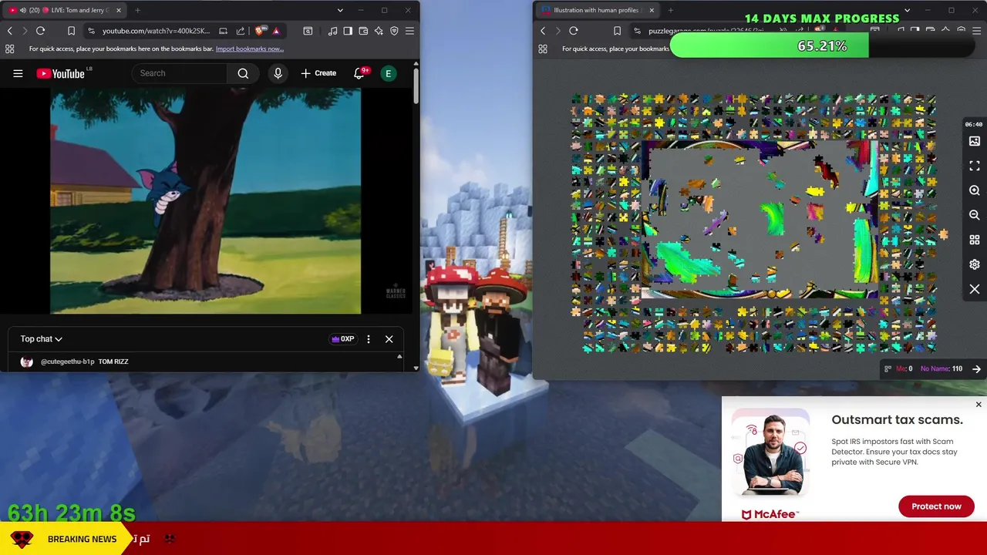Viewport: 987px width, 555px height.
Task: Zoom out of the puzzle
Action: (x=975, y=215)
